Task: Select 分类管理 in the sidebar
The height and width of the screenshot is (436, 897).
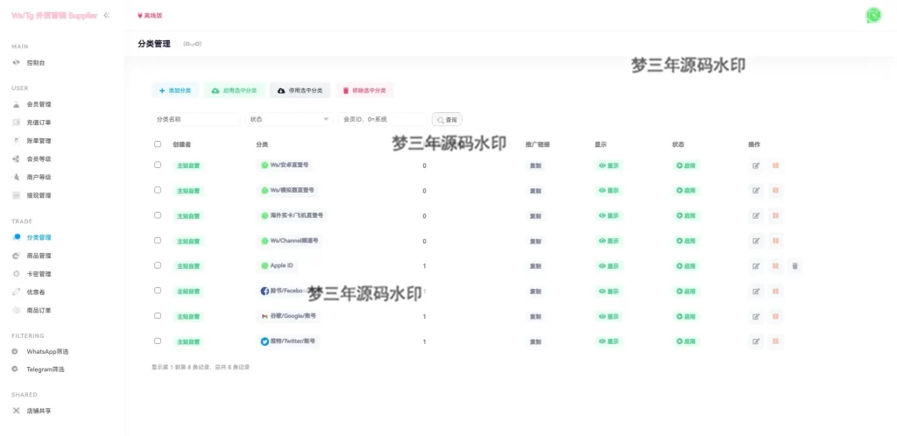Action: click(39, 237)
